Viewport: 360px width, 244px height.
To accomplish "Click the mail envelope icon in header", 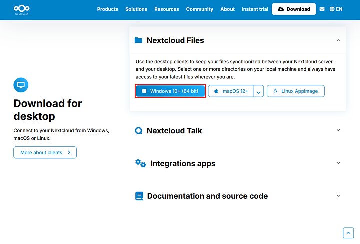I will [x=322, y=9].
